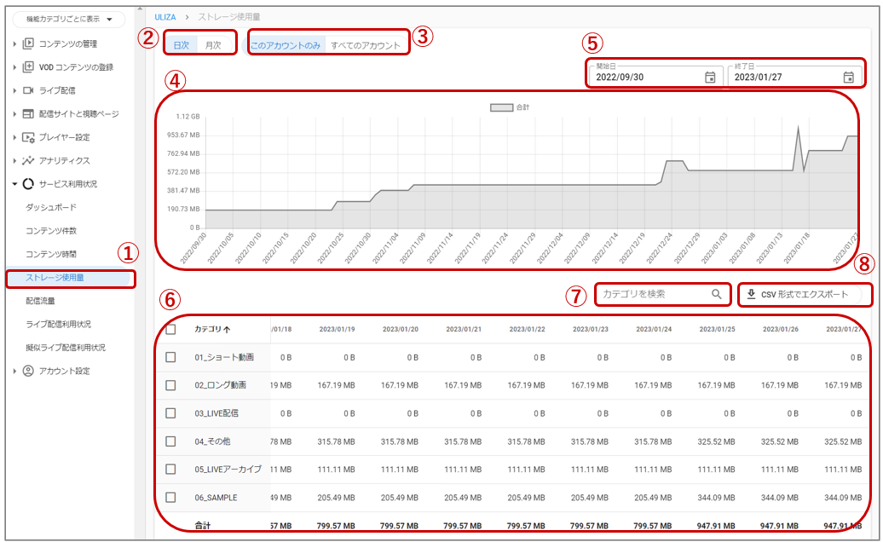Click the 合計 legend color swatch
The width and height of the screenshot is (883, 542).
point(501,107)
